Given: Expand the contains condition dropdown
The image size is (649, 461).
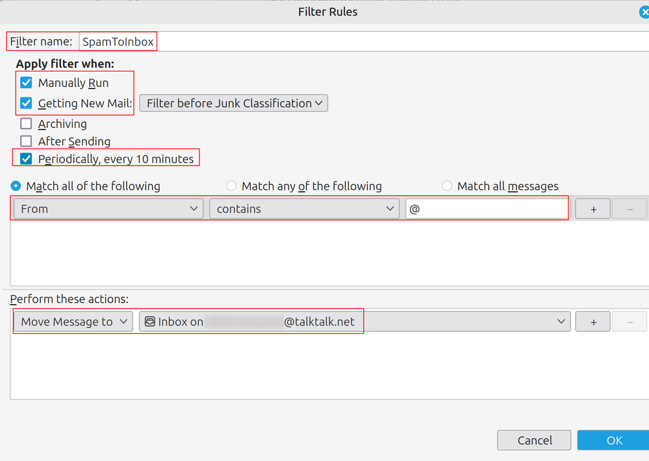Looking at the screenshot, I should (304, 209).
